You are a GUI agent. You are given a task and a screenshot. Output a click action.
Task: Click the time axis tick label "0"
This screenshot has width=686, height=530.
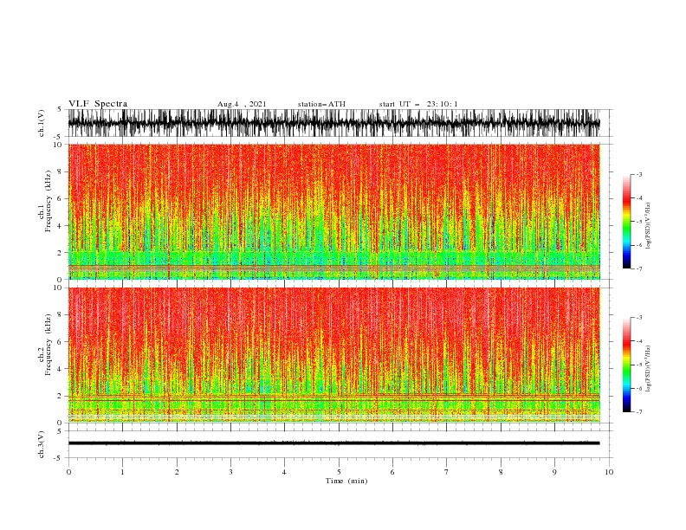[68, 472]
